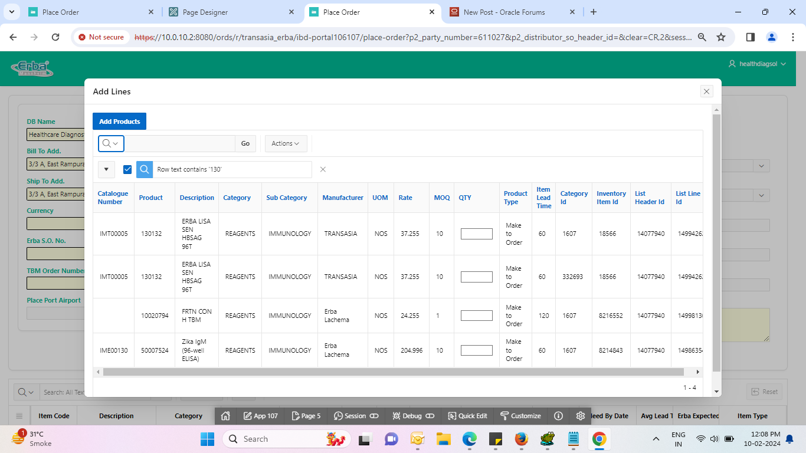Toggle Debug in developer toolbar
Viewport: 806px width, 453px height.
coord(413,416)
